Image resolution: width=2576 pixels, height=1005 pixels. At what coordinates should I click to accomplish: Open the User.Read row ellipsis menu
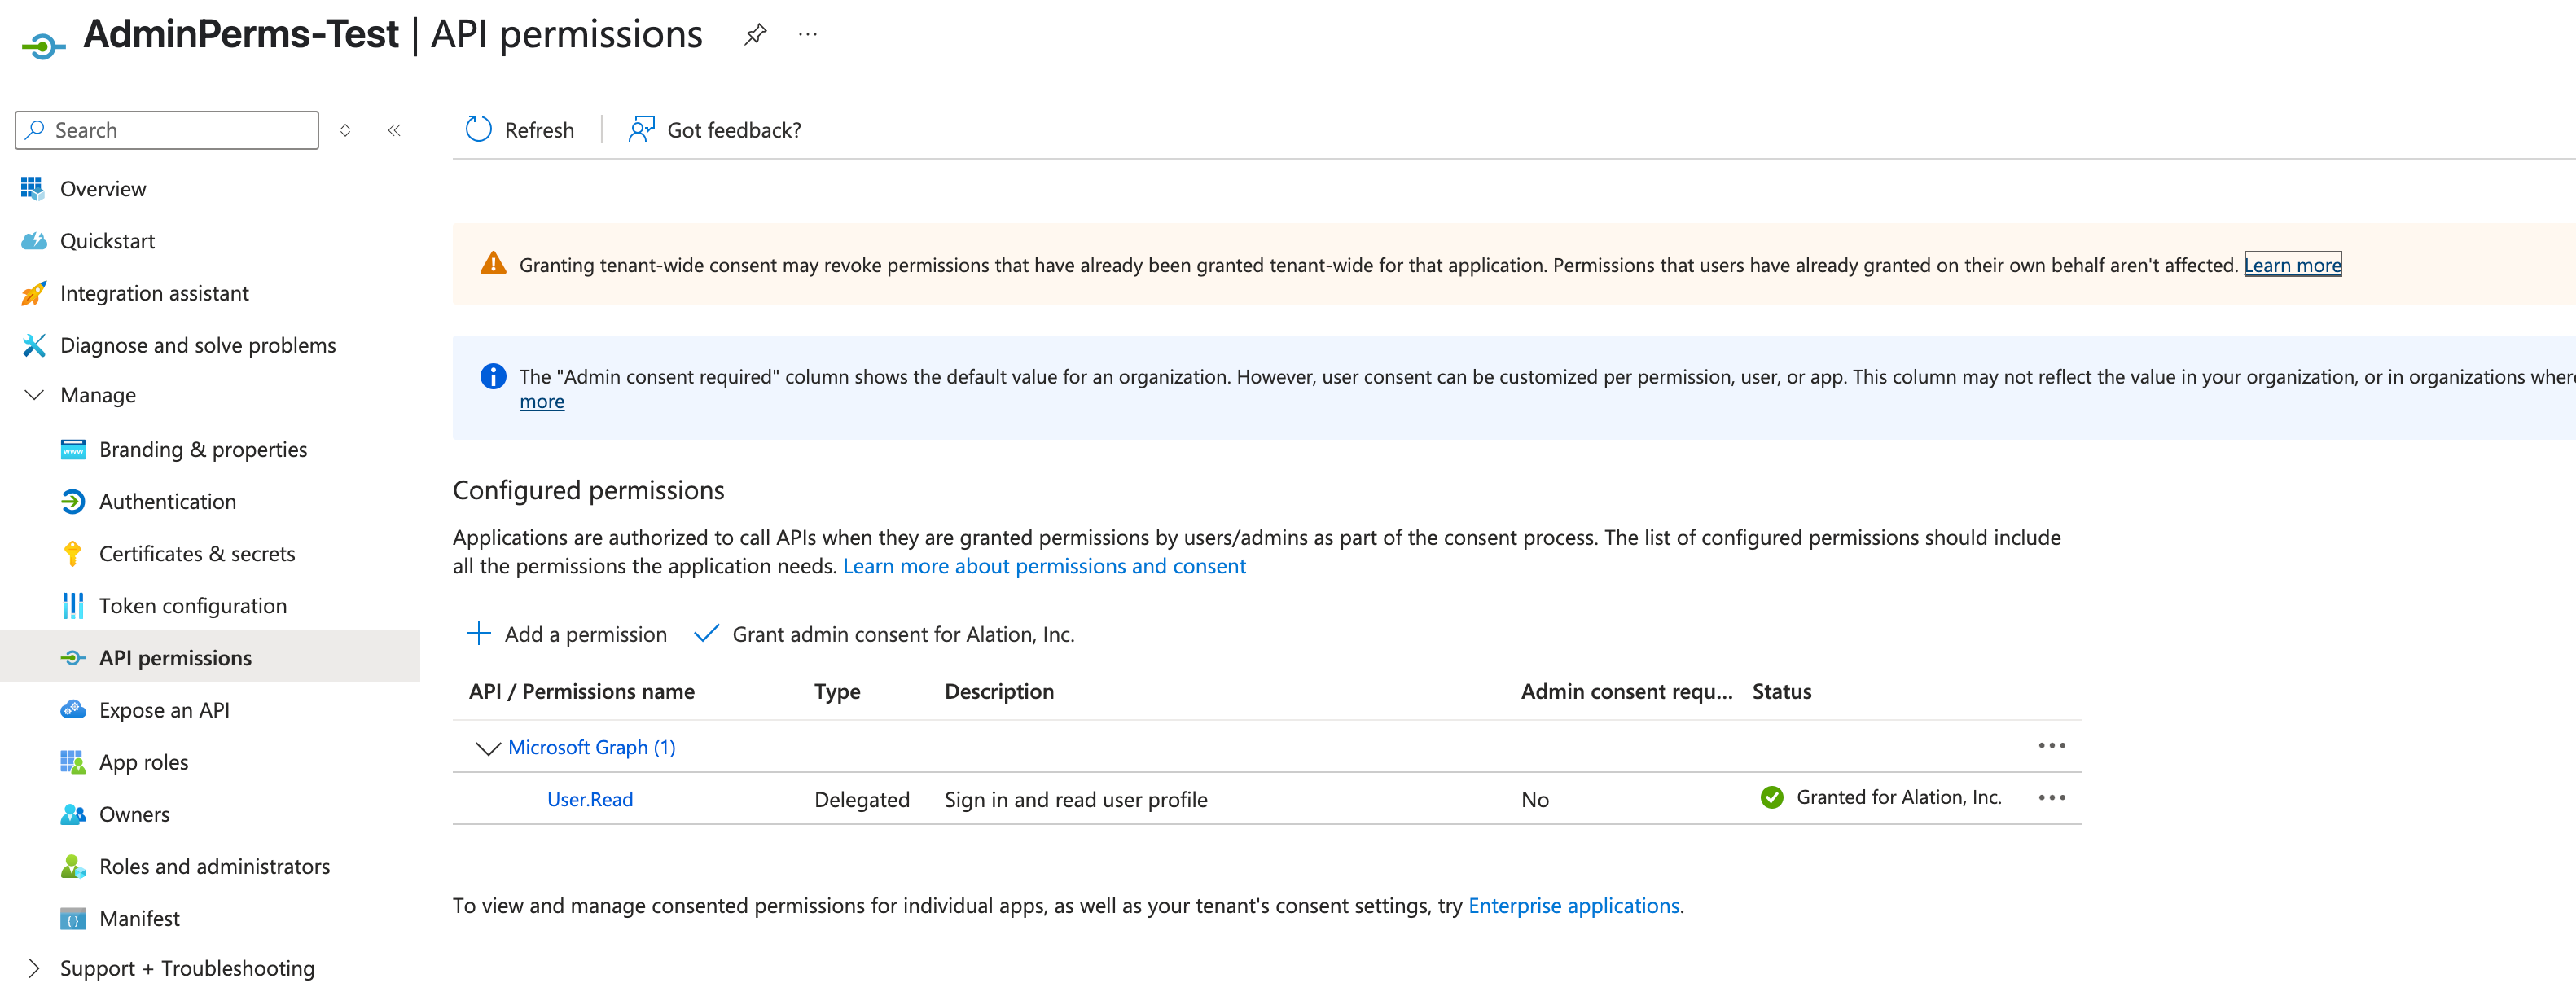pyautogui.click(x=2052, y=797)
